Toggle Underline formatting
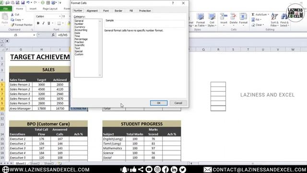 [48, 23]
